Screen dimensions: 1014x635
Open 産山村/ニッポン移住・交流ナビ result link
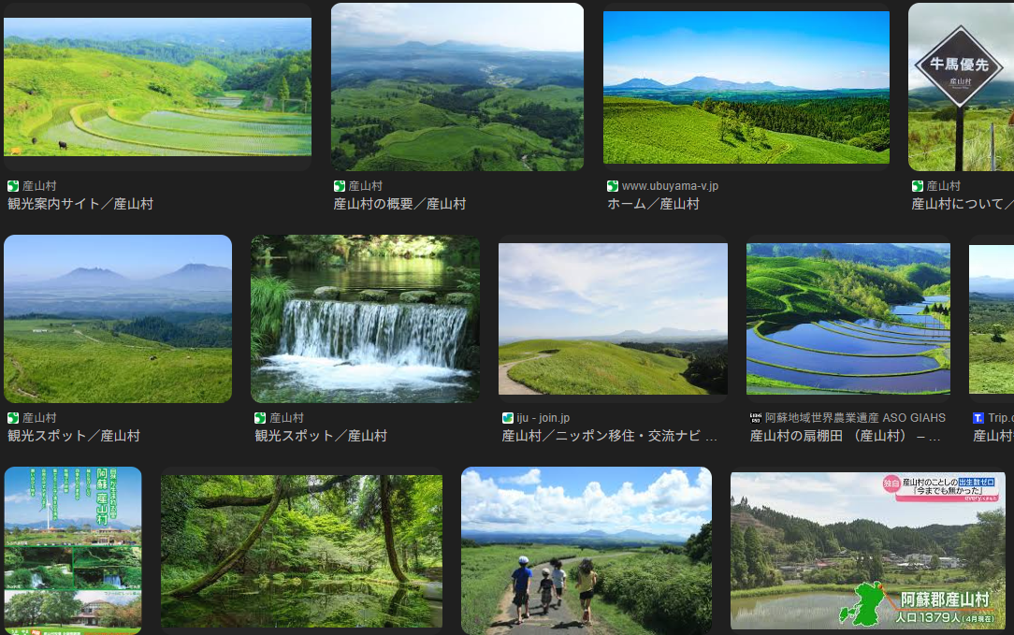pyautogui.click(x=609, y=436)
